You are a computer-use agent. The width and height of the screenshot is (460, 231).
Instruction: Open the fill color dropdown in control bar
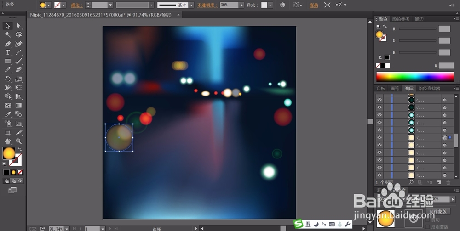click(x=49, y=5)
